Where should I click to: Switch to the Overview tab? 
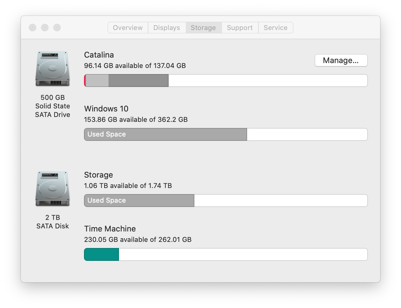coord(128,28)
